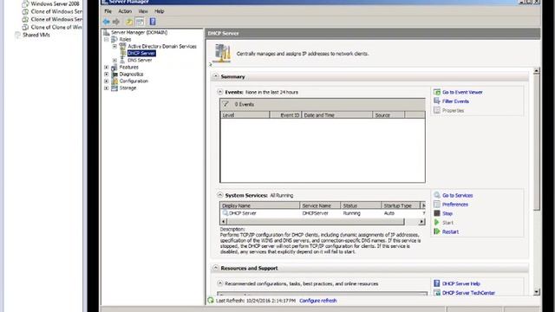Viewport: 555px width, 312px height.
Task: Click the Windows Server 2008 VM icon in sidebar
Action: (x=25, y=3)
